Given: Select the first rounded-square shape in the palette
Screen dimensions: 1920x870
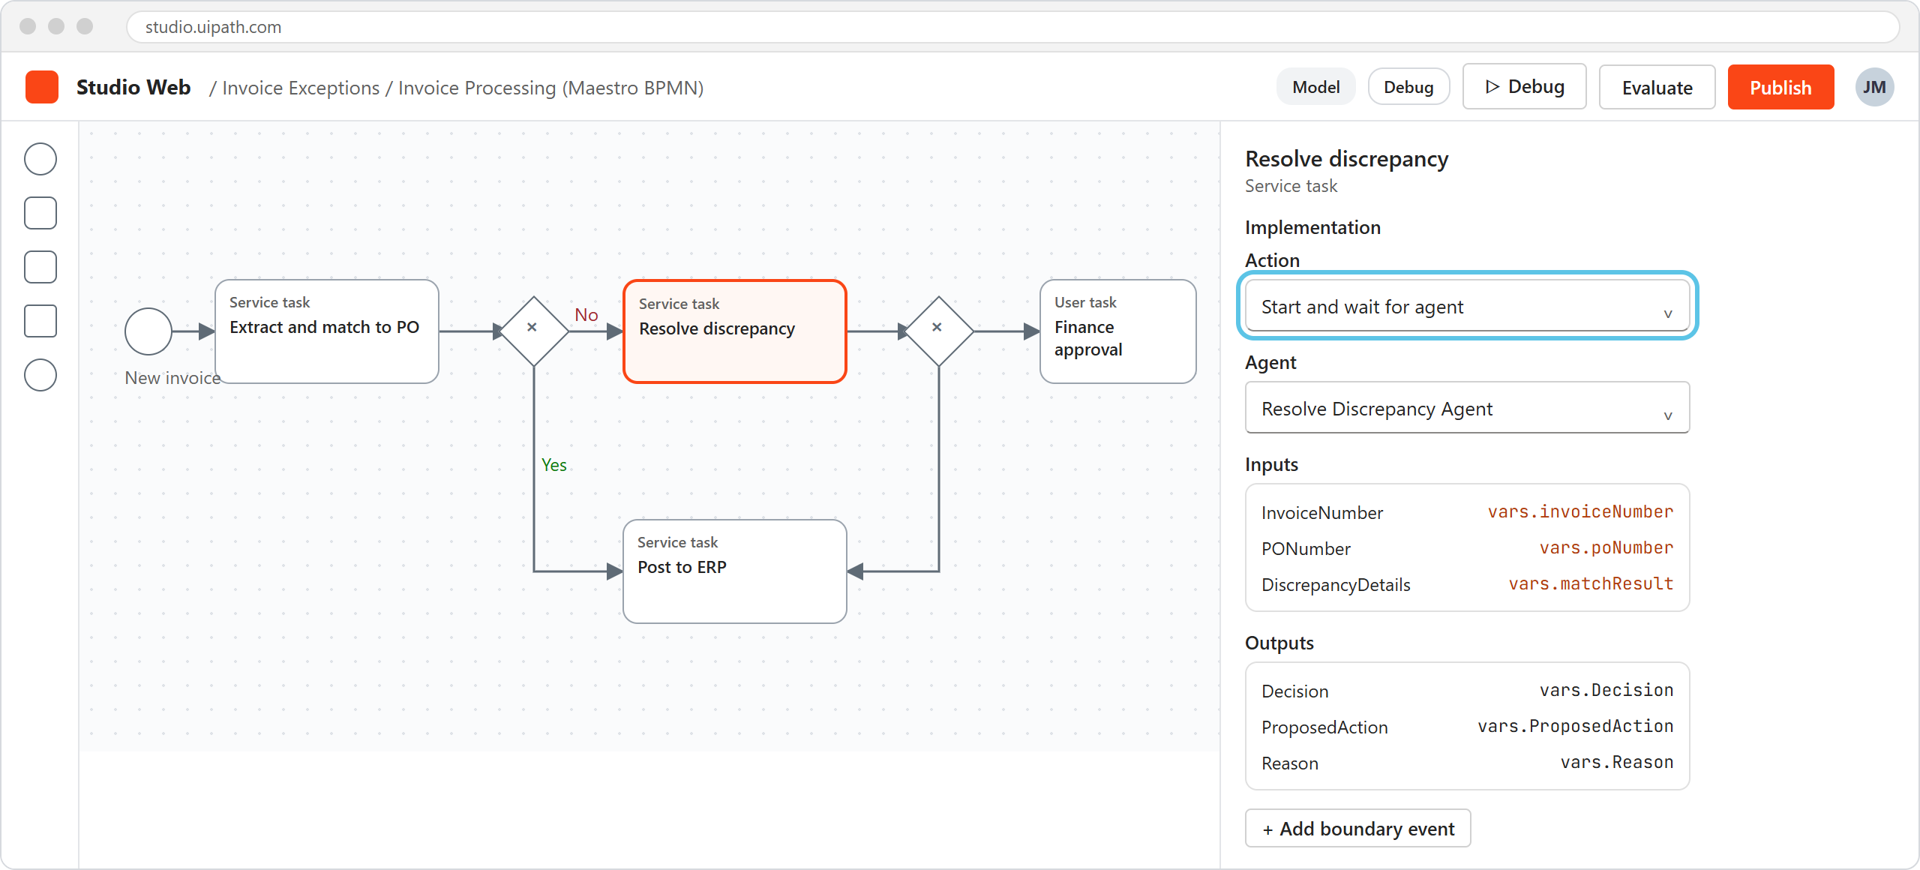Looking at the screenshot, I should pos(40,213).
